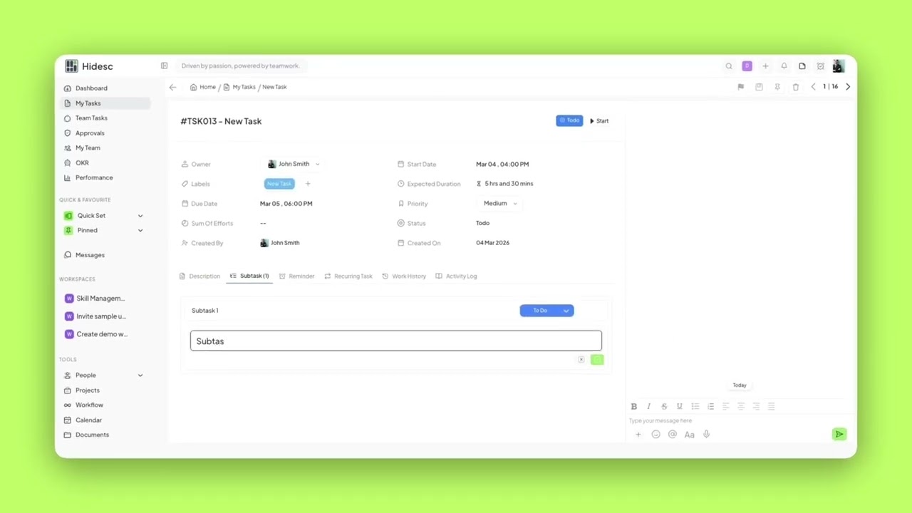Go to next task arrow

coord(848,87)
